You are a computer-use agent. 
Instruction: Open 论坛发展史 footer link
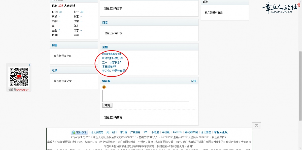97,132
